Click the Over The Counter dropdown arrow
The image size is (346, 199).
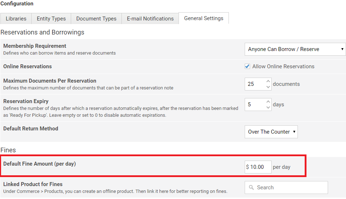pyautogui.click(x=294, y=132)
